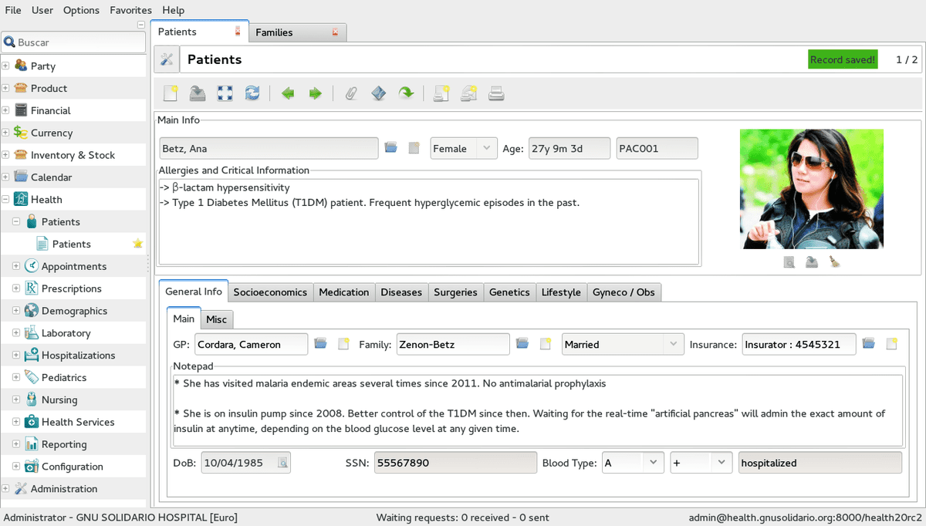
Task: Click the patient photo thumbnail
Action: pos(812,189)
